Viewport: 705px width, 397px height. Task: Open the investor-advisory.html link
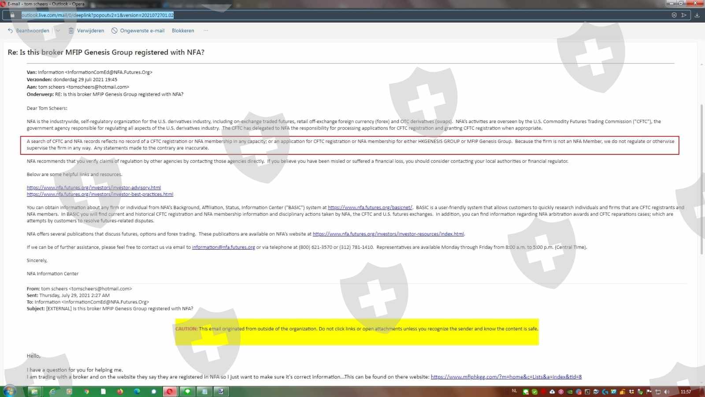point(93,188)
